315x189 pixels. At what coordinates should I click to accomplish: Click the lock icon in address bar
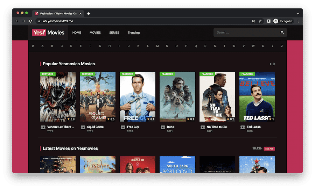click(39, 21)
